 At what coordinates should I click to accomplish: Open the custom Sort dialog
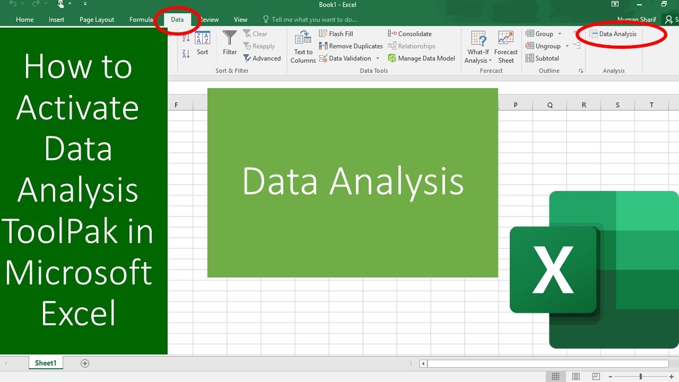tap(203, 44)
